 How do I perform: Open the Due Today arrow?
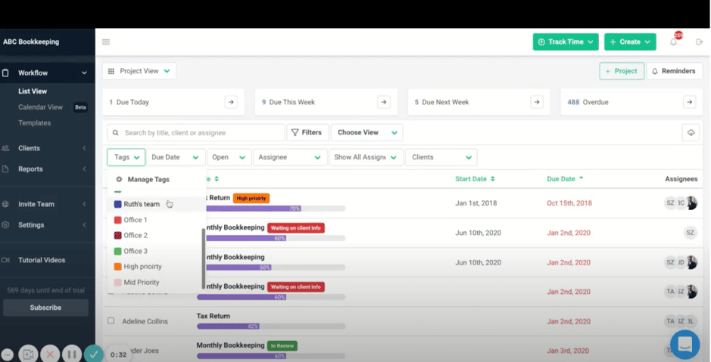point(231,102)
